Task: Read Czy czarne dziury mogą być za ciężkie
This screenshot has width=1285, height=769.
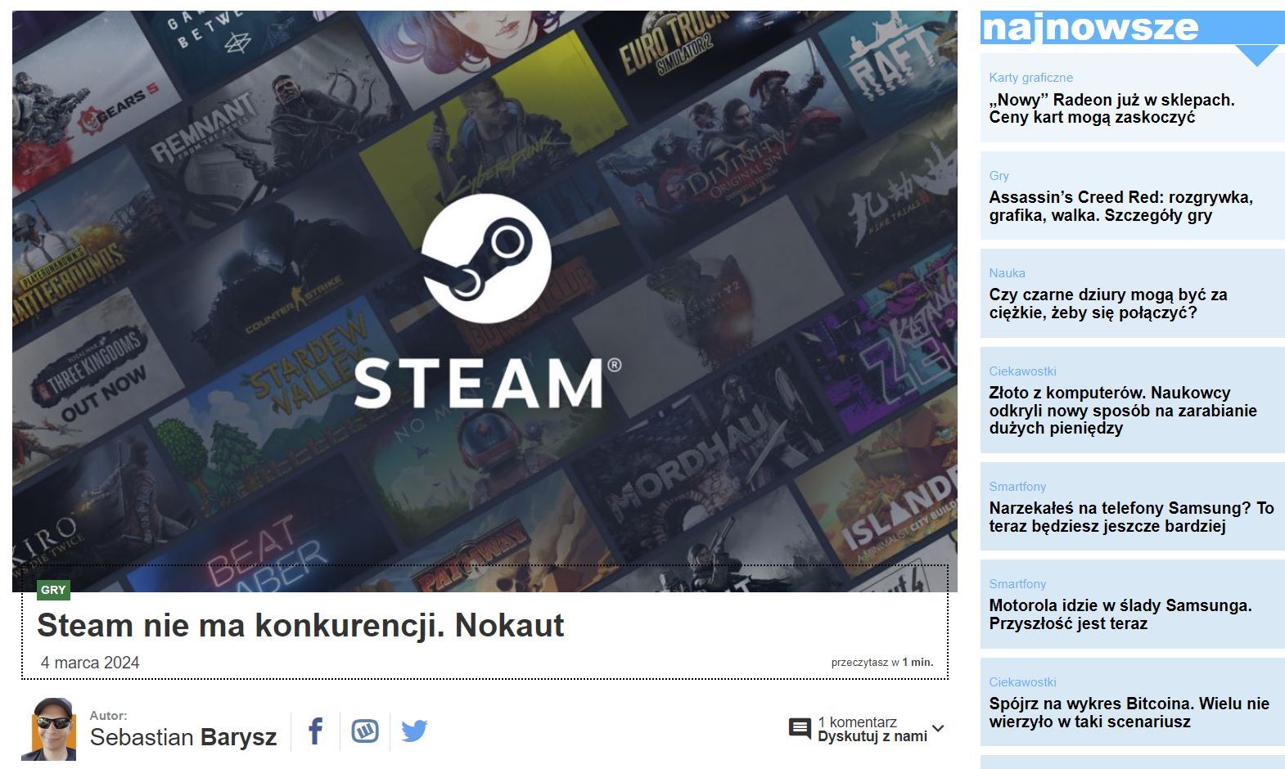Action: 1107,304
